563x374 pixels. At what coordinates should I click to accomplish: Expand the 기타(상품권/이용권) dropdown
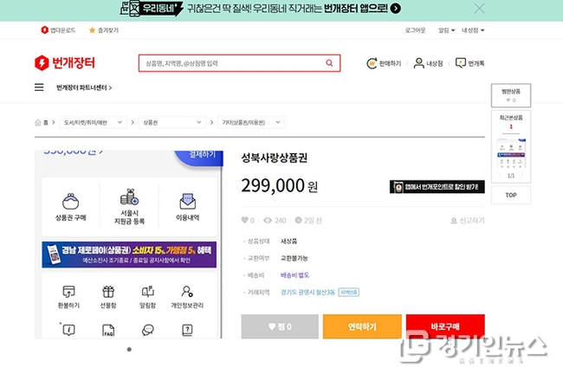(251, 122)
